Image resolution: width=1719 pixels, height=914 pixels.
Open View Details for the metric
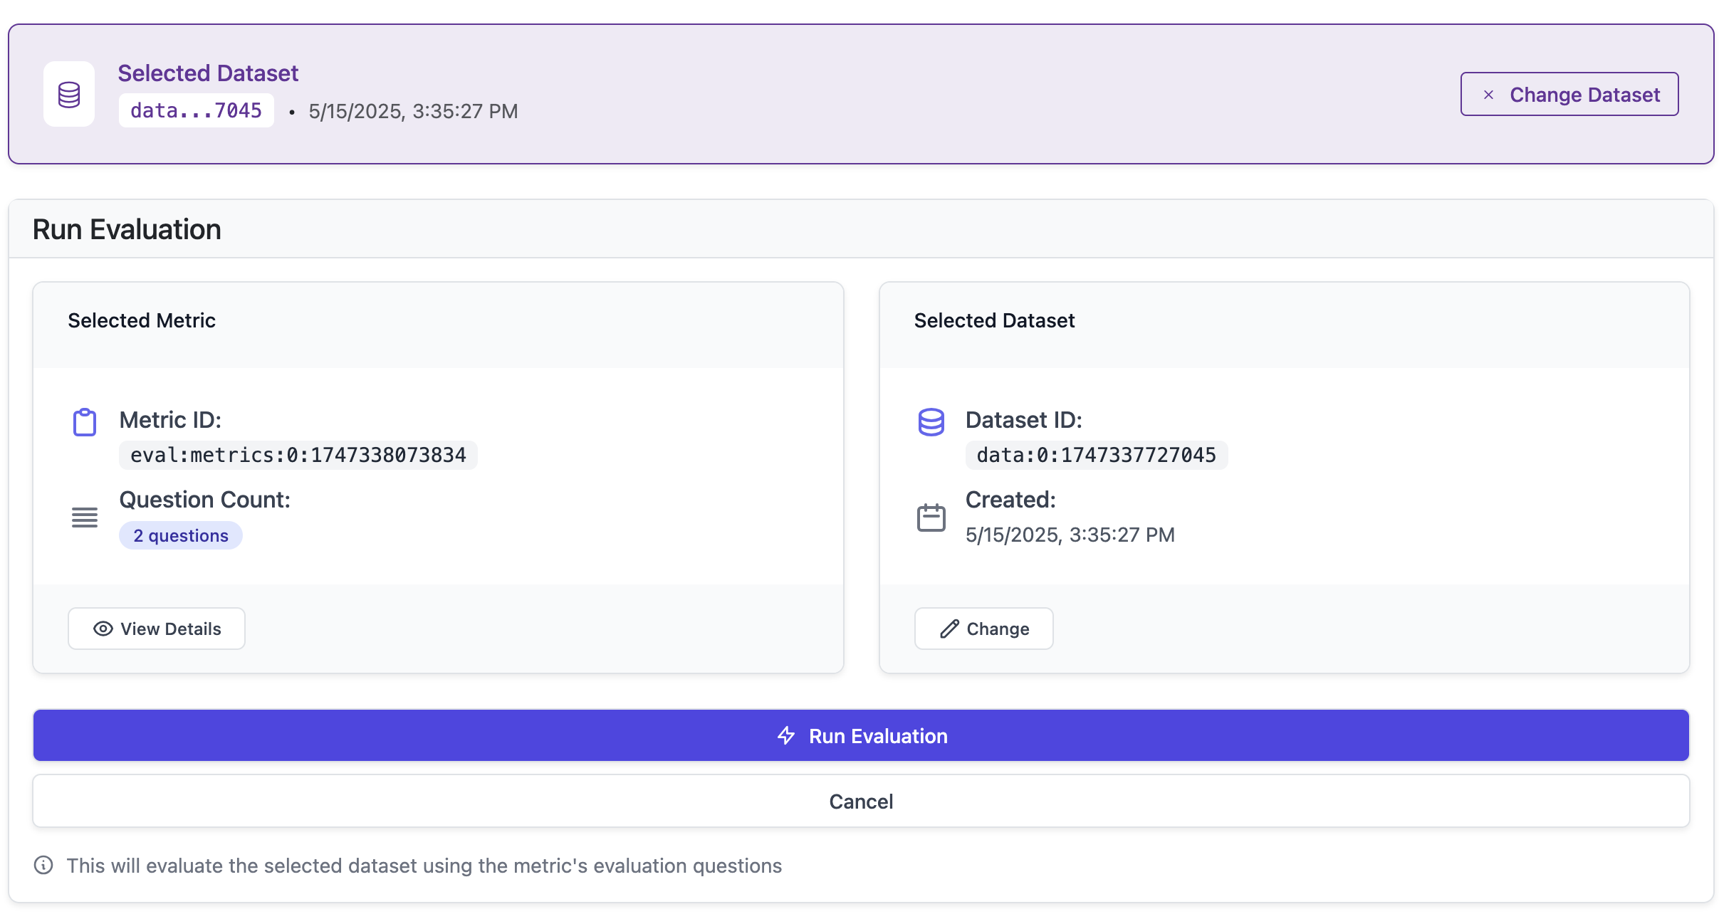[x=157, y=629]
